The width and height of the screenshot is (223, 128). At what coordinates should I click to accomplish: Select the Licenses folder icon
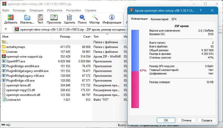click(4, 52)
